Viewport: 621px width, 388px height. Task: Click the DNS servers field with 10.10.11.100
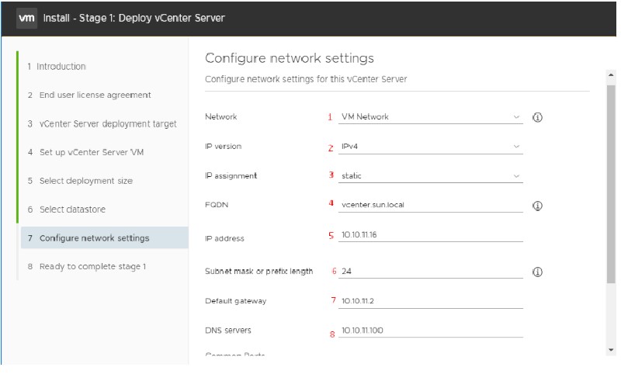coord(431,331)
